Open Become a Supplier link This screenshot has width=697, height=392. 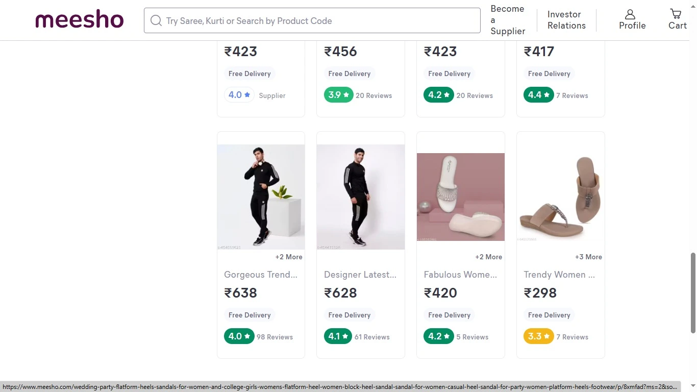click(x=507, y=20)
